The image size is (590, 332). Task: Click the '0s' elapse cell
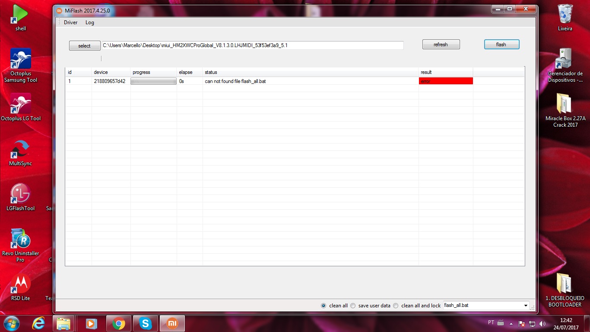click(x=190, y=81)
